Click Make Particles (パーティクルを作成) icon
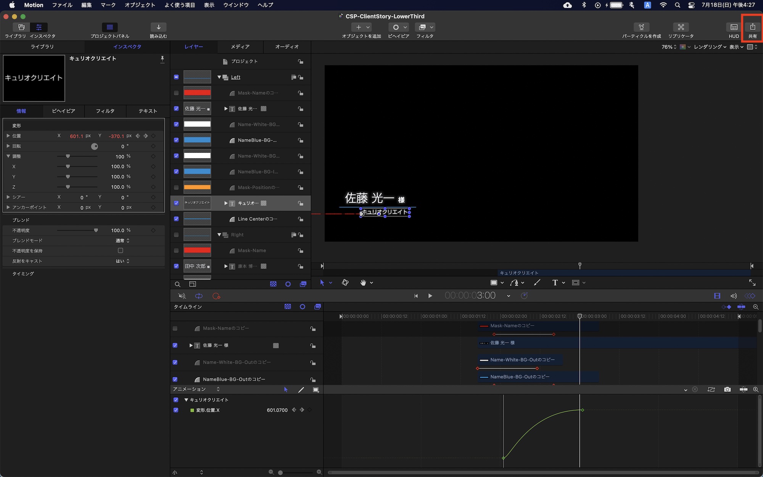 pos(641,27)
